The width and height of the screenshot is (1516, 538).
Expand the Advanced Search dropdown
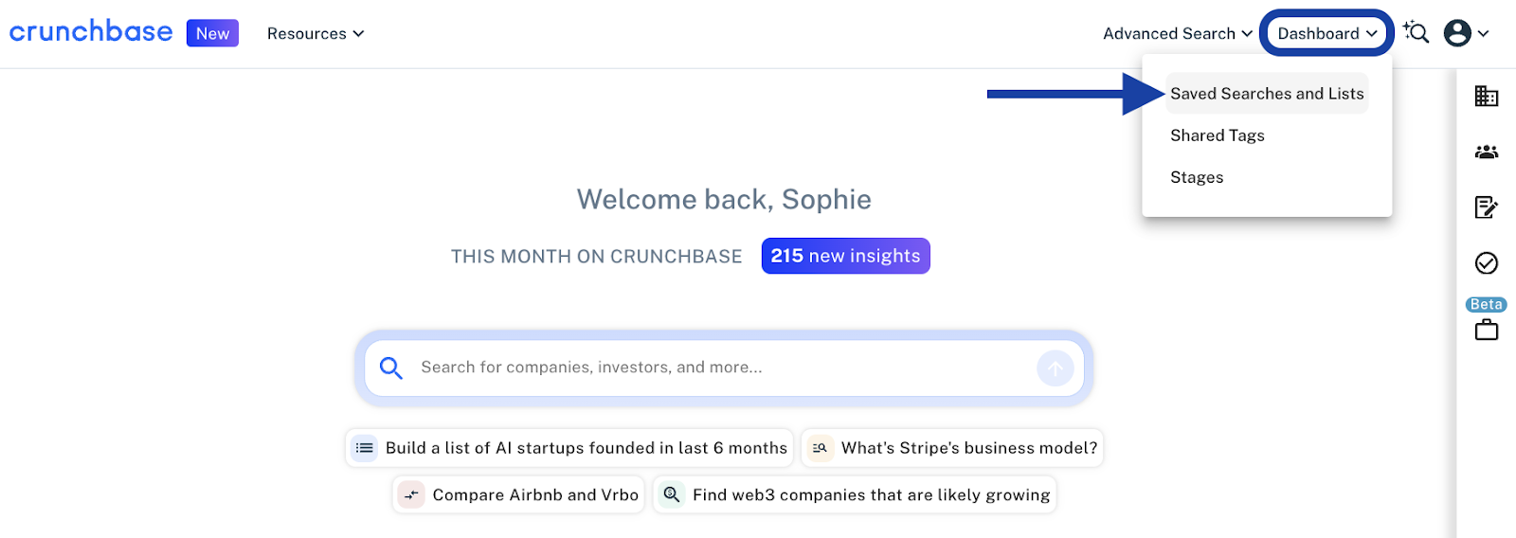(1177, 33)
